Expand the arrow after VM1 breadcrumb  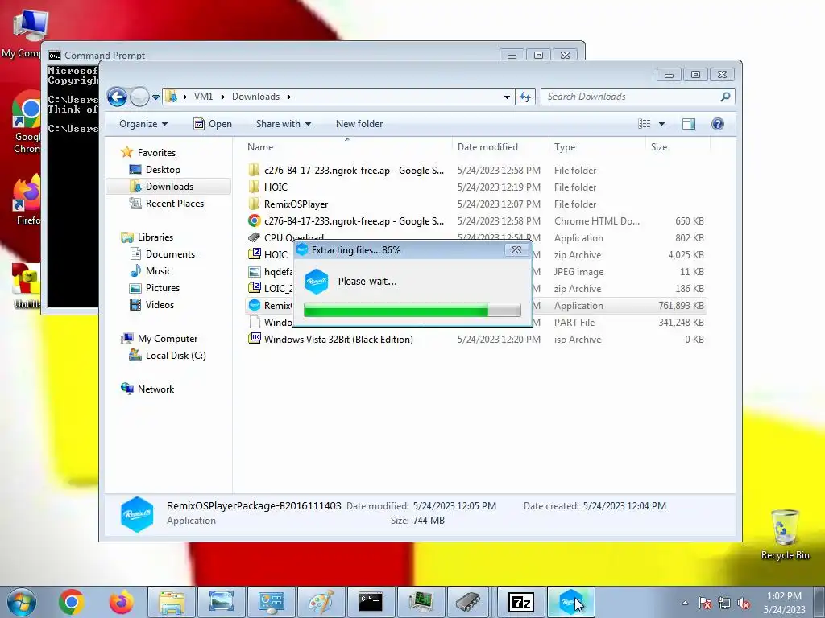[x=222, y=97]
